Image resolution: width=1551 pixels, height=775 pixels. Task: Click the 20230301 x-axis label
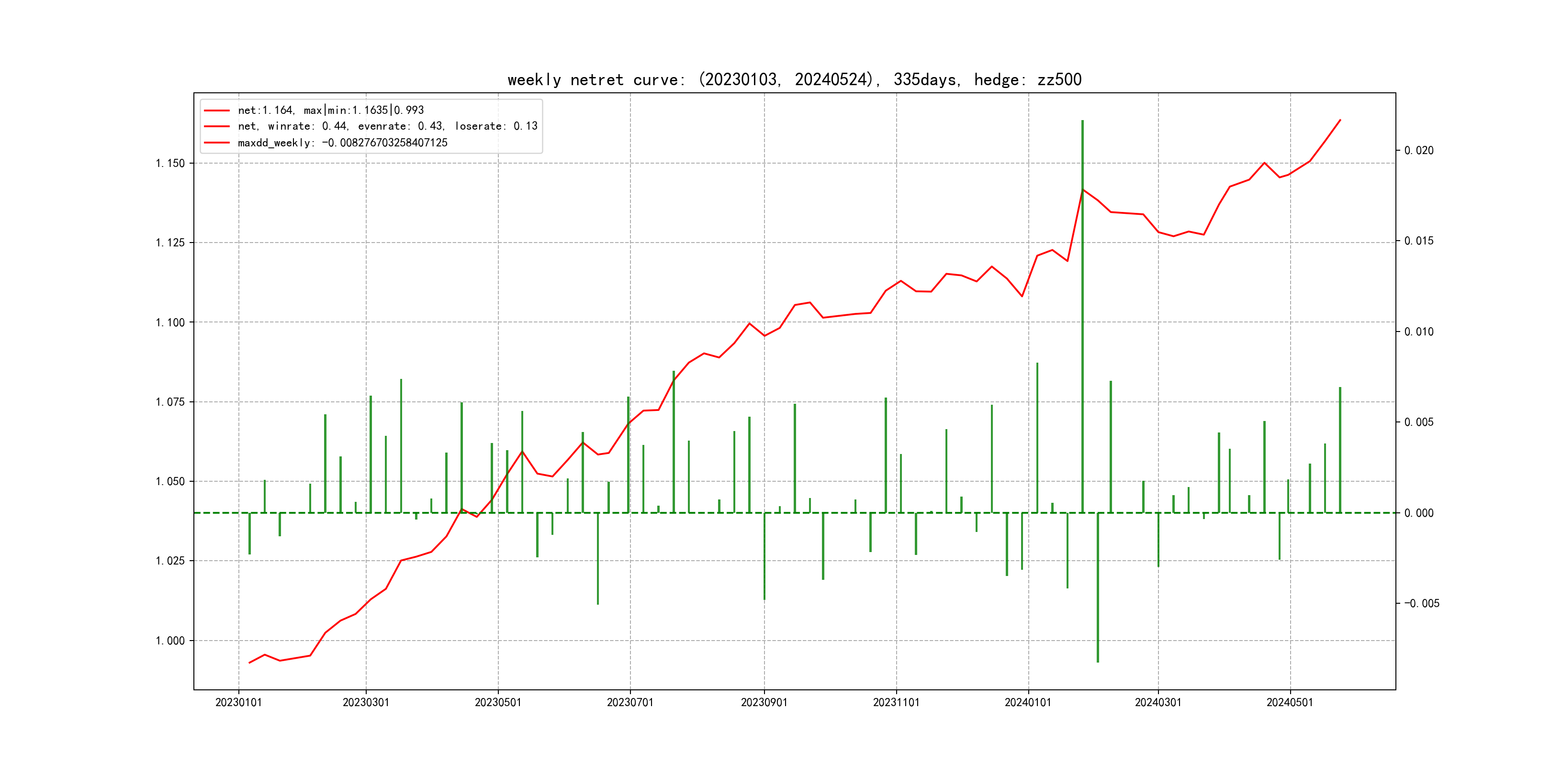(365, 702)
